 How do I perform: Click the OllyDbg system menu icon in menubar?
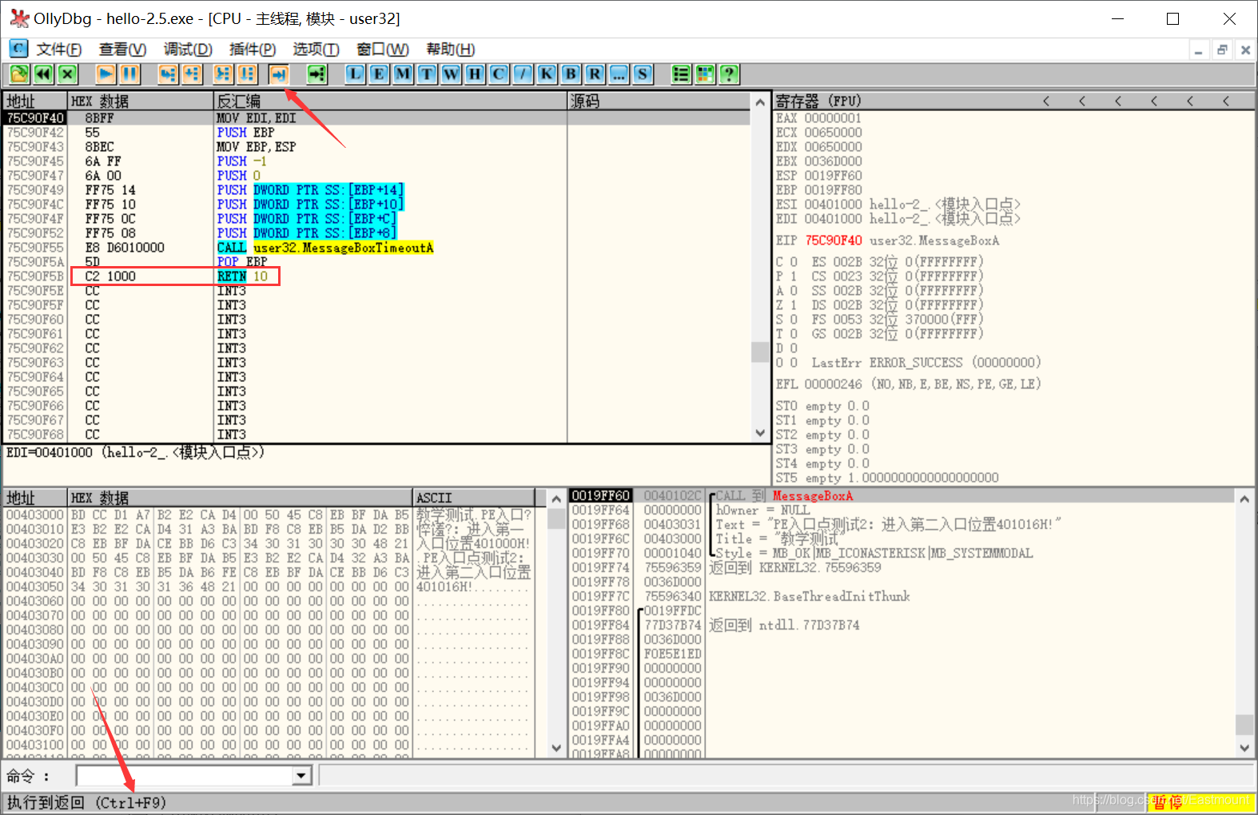click(18, 50)
